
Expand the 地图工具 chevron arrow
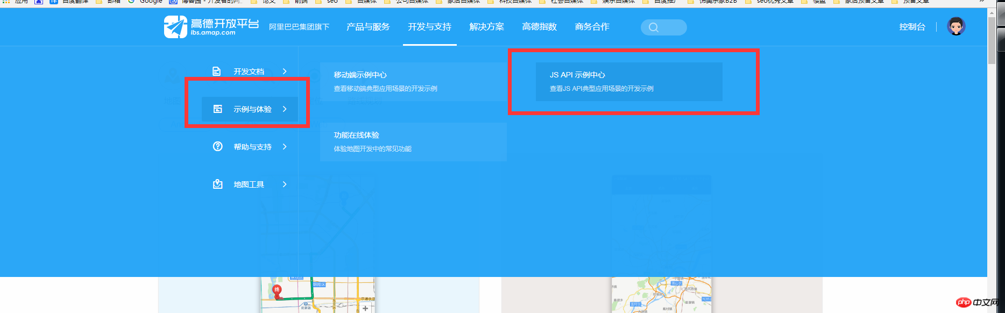(x=285, y=184)
